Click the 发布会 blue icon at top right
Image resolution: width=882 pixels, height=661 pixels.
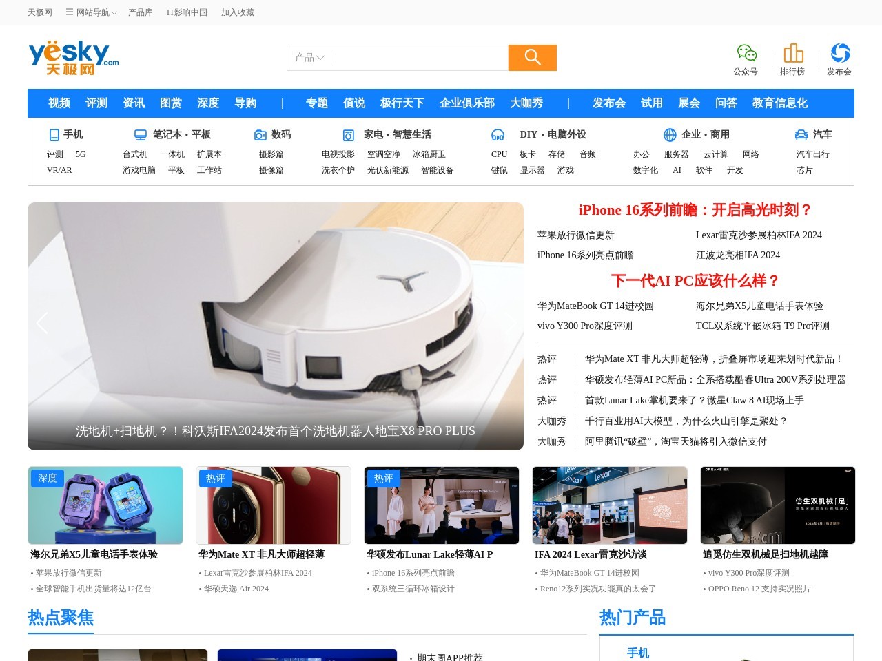839,54
